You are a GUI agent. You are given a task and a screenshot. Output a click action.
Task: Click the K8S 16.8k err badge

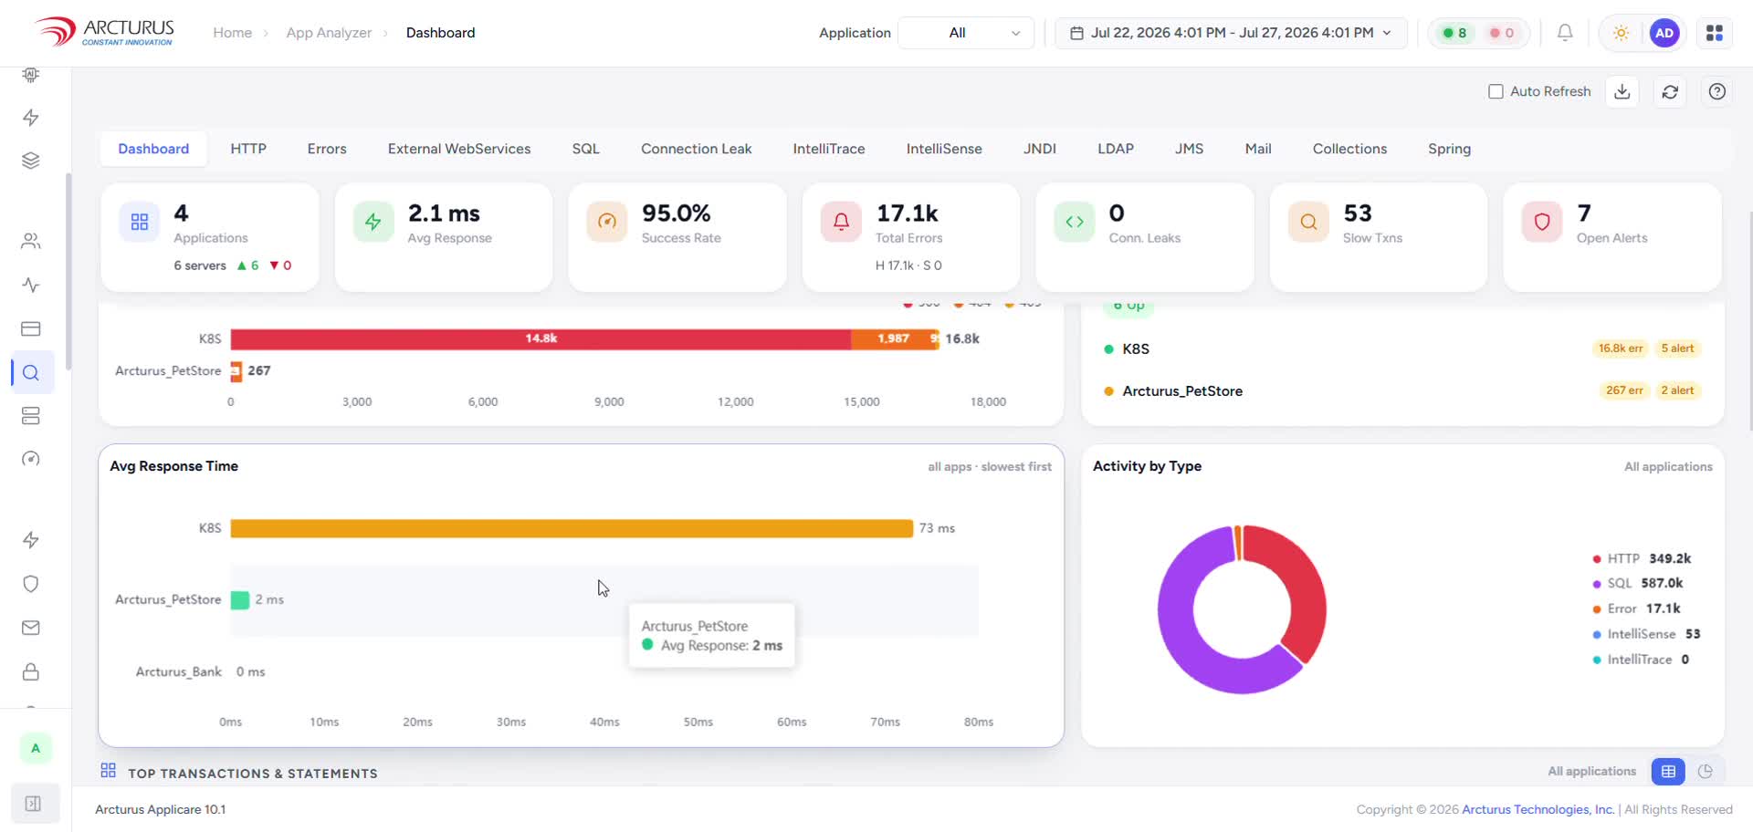coord(1620,348)
